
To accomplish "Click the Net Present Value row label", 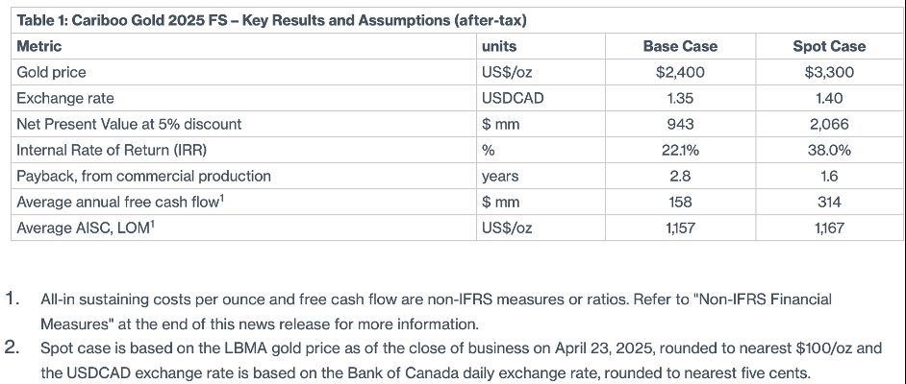I will coord(129,124).
